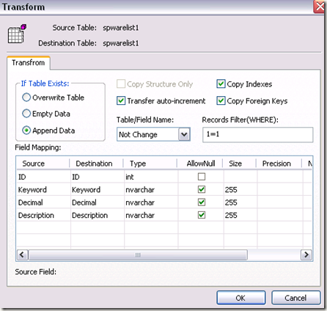The image size is (327, 311).
Task: Click the Precision column header
Action: tap(279, 164)
